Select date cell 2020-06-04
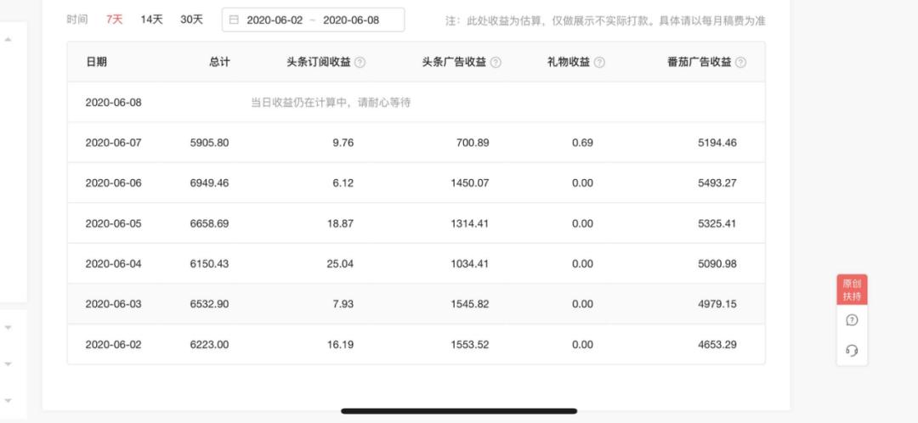 (114, 264)
